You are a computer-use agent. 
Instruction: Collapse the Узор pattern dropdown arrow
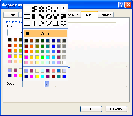pyautogui.click(x=47, y=84)
